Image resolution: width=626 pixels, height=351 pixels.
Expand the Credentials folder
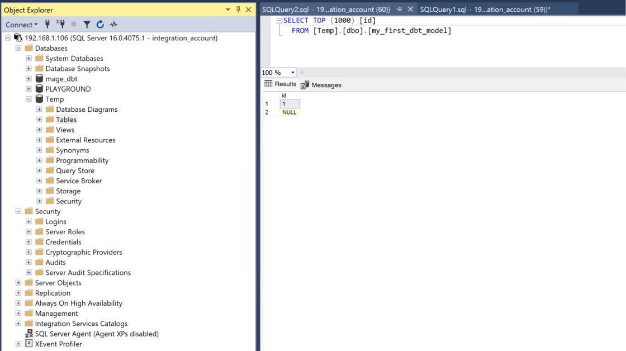click(29, 242)
